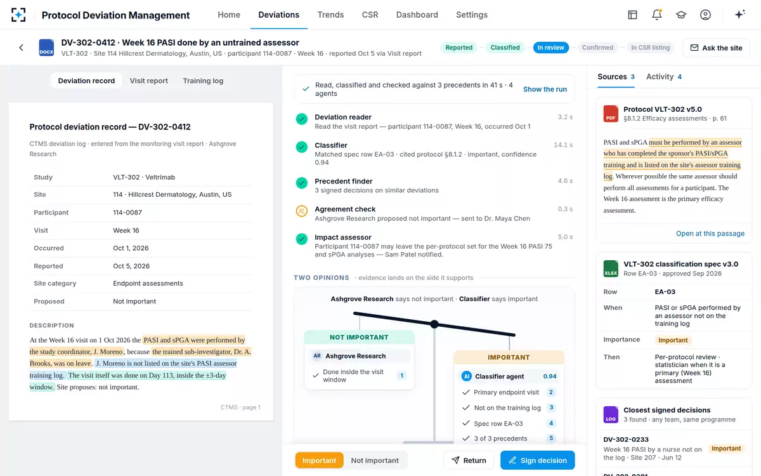This screenshot has width=761, height=476.
Task: Switch to the Visit report tab
Action: pos(149,81)
